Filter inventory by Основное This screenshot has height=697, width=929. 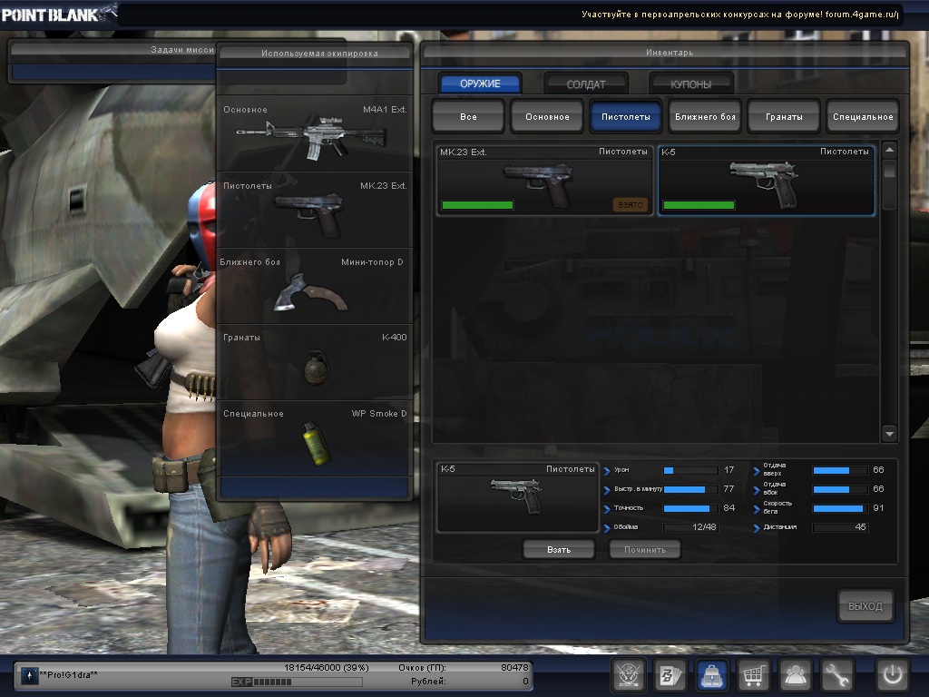tap(547, 117)
